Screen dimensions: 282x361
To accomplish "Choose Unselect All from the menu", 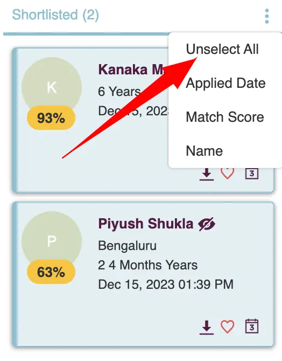I will (x=222, y=49).
